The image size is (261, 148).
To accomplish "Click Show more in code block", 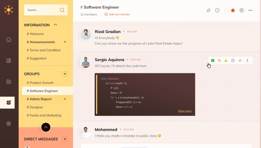I will click(x=185, y=111).
